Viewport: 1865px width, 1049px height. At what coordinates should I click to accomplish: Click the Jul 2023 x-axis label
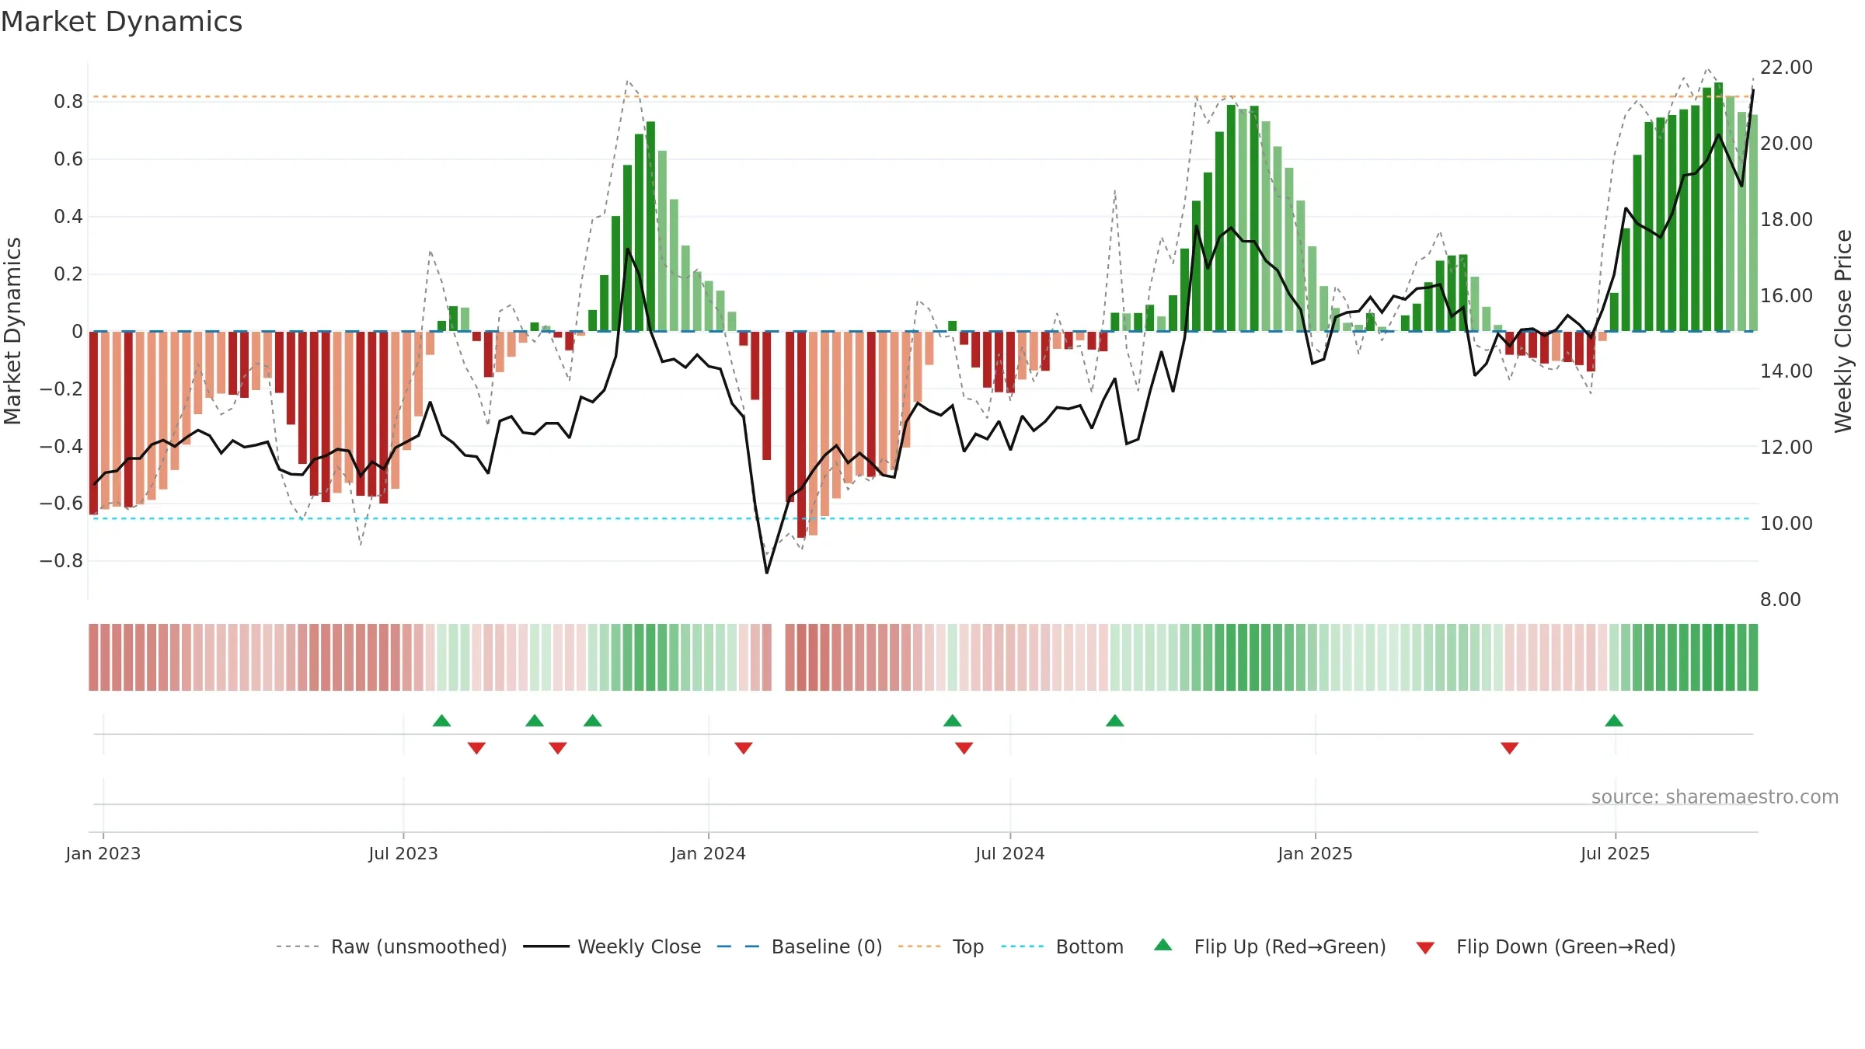tap(403, 853)
